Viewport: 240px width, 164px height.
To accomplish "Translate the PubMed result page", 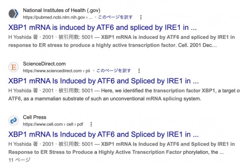I will pyautogui.click(x=115, y=17).
